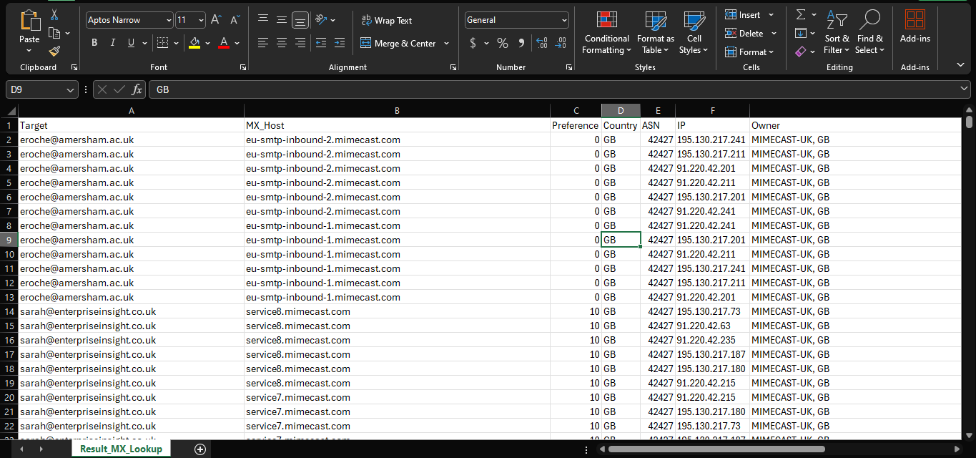Click the Increase Decimal icon
976x458 pixels.
click(541, 43)
